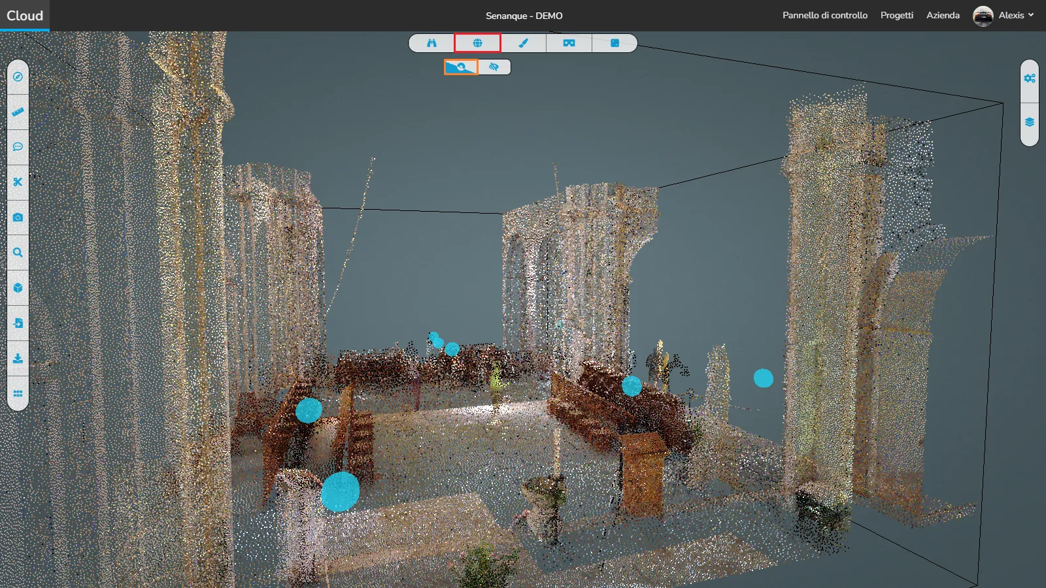Click the download icon in left toolbar
The height and width of the screenshot is (588, 1046).
(18, 359)
